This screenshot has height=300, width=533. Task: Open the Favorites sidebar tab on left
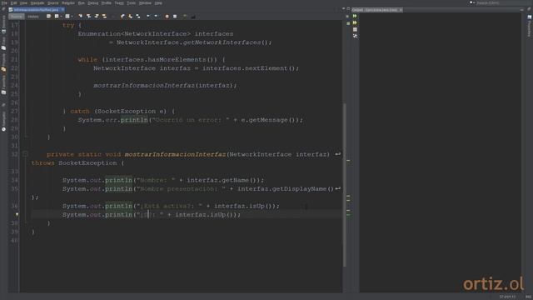(3, 84)
